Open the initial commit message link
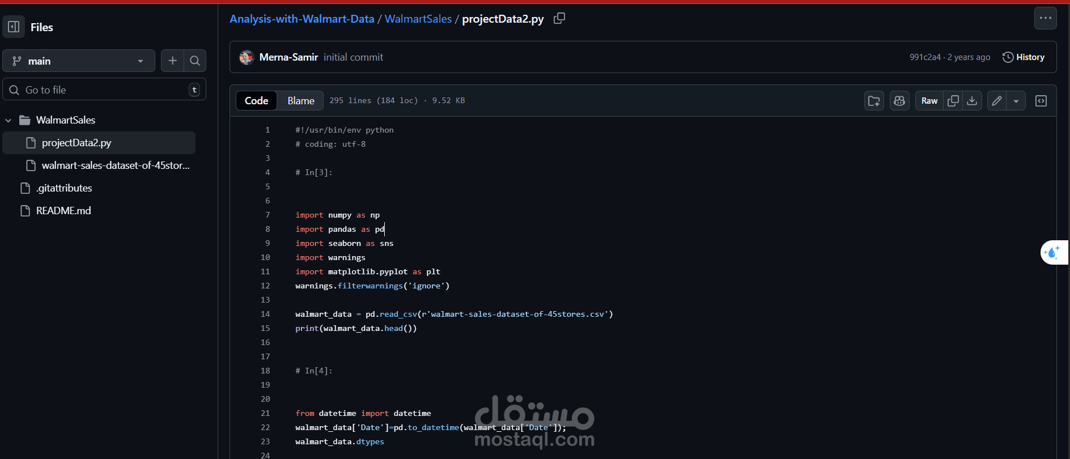 353,57
